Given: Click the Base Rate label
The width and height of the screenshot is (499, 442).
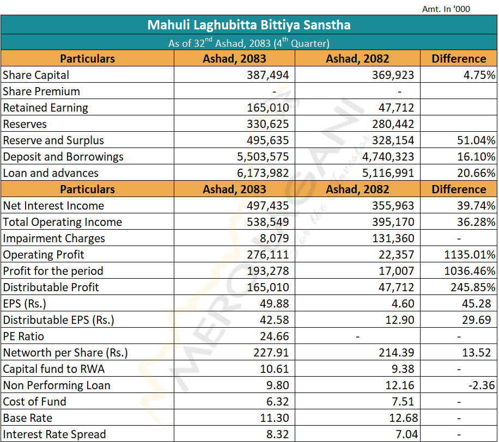Looking at the screenshot, I should (28, 418).
